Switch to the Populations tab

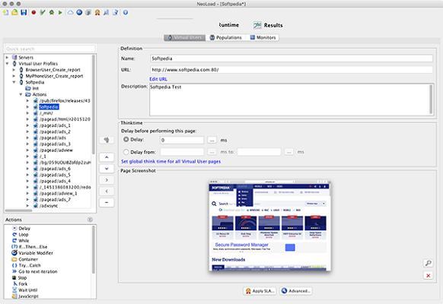pyautogui.click(x=226, y=37)
